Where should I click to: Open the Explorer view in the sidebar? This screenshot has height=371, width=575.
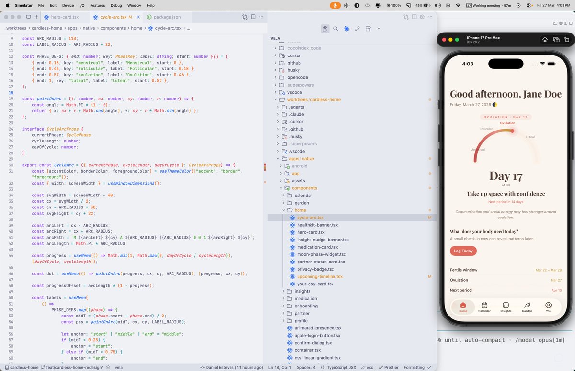pyautogui.click(x=325, y=29)
